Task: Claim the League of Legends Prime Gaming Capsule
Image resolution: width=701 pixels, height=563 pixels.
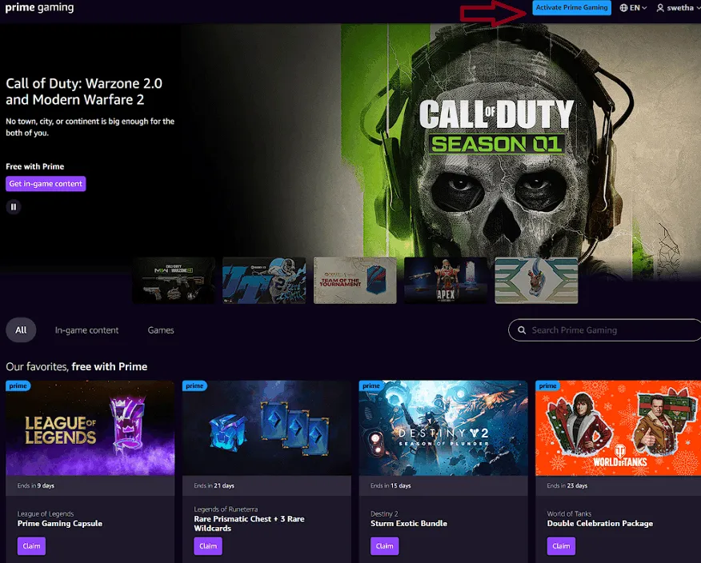Action: [31, 546]
